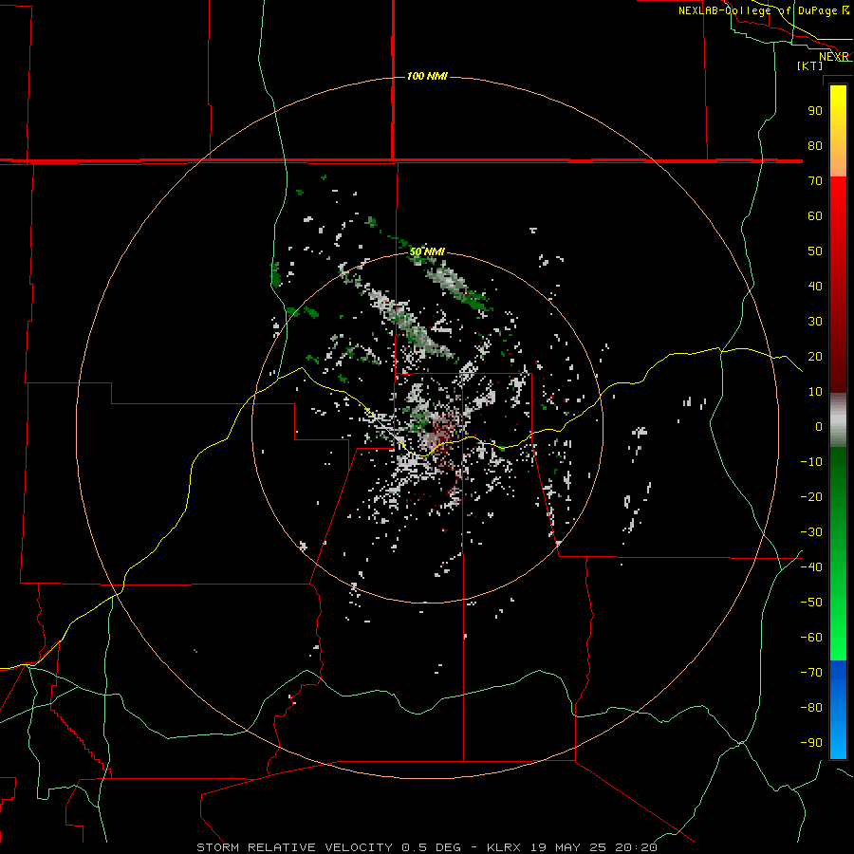Click the [KT] units label

pos(810,65)
